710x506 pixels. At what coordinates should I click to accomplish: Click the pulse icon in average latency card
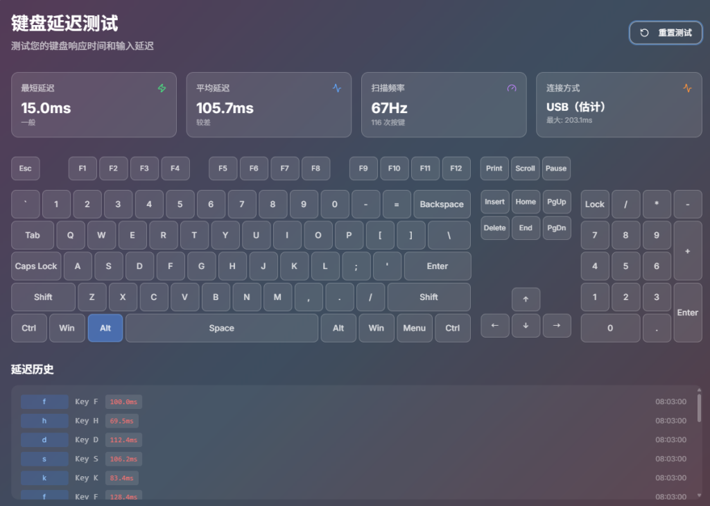pos(337,88)
